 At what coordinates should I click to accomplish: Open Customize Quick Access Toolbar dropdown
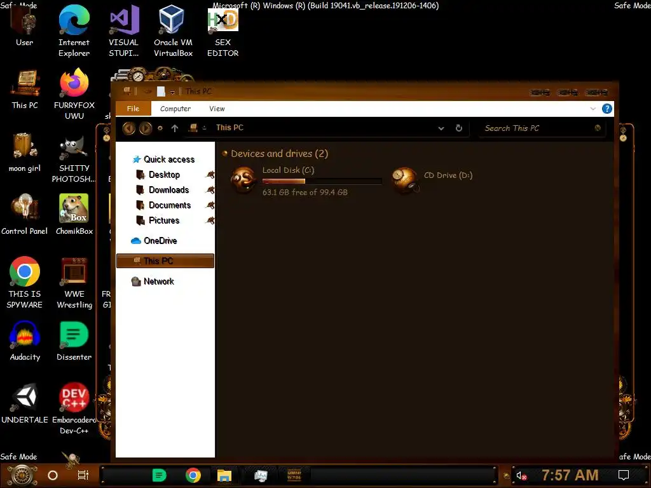172,91
